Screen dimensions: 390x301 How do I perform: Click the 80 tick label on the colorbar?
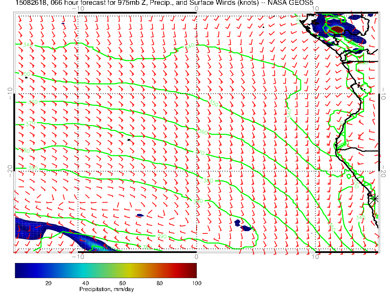coord(160,283)
